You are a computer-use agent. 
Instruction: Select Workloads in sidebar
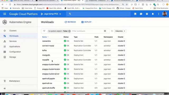[14, 36]
